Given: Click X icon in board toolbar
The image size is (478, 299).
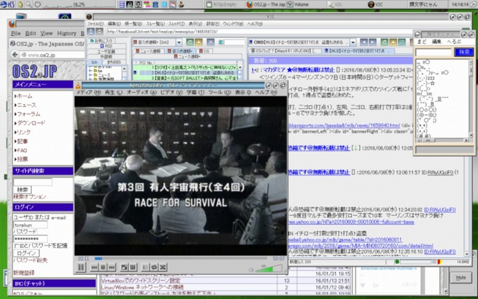Looking at the screenshot, I should [210, 42].
